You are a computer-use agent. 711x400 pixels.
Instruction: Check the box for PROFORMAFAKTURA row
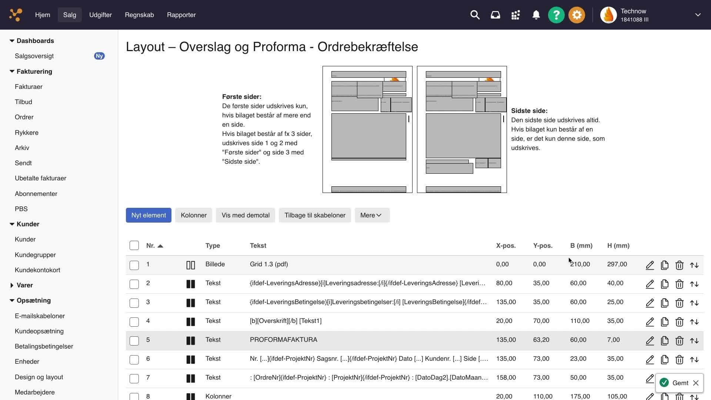[134, 341]
